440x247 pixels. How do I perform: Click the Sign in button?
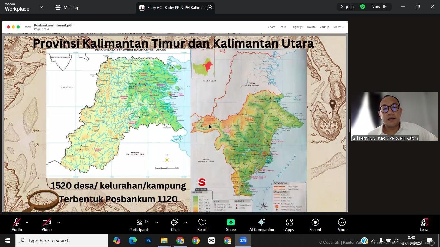click(347, 7)
